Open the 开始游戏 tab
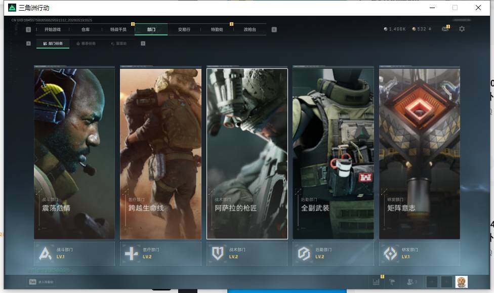 click(53, 30)
